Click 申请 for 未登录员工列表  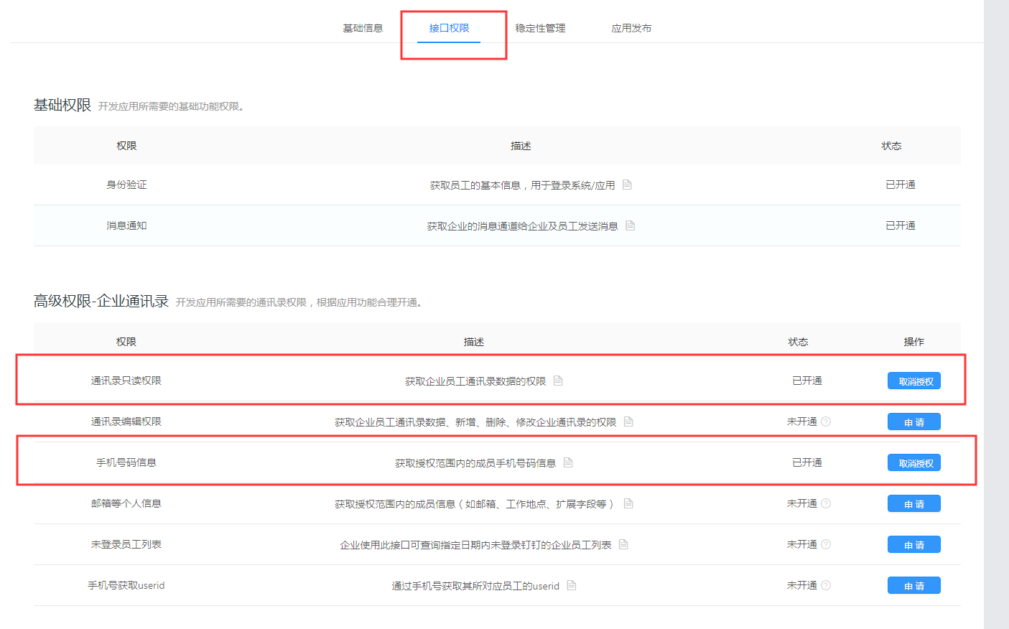914,545
